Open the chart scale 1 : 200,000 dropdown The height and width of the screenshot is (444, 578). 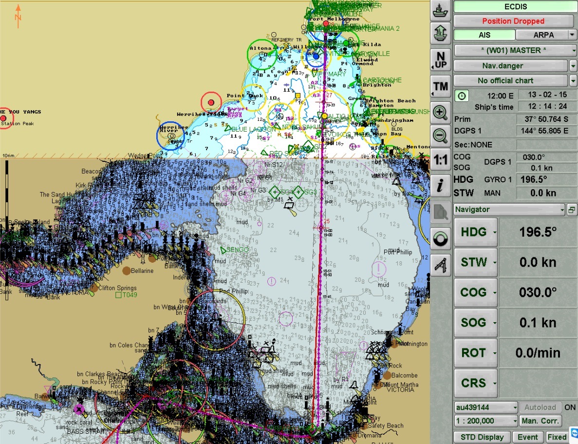pos(485,421)
